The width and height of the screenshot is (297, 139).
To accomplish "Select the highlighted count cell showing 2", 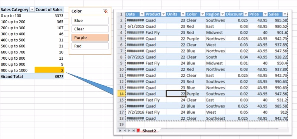I will (x=49, y=70).
